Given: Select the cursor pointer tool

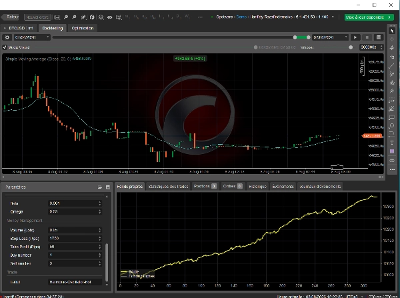Looking at the screenshot, I should click(392, 31).
